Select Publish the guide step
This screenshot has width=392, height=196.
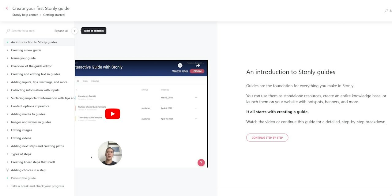click(23, 178)
